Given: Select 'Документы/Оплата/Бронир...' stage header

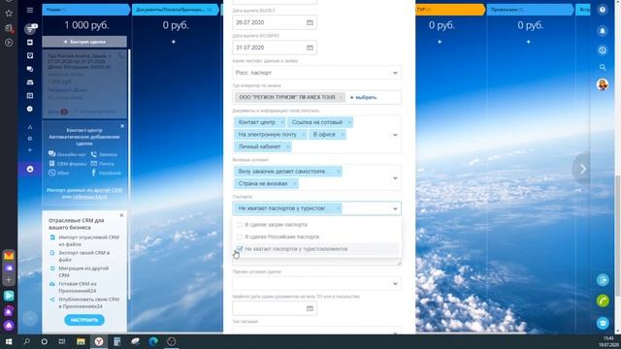Looking at the screenshot, I should pos(175,10).
